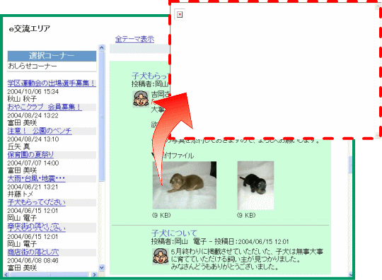Open 保育園の夏祭り topic
This screenshot has width=382, height=280.
tap(30, 155)
